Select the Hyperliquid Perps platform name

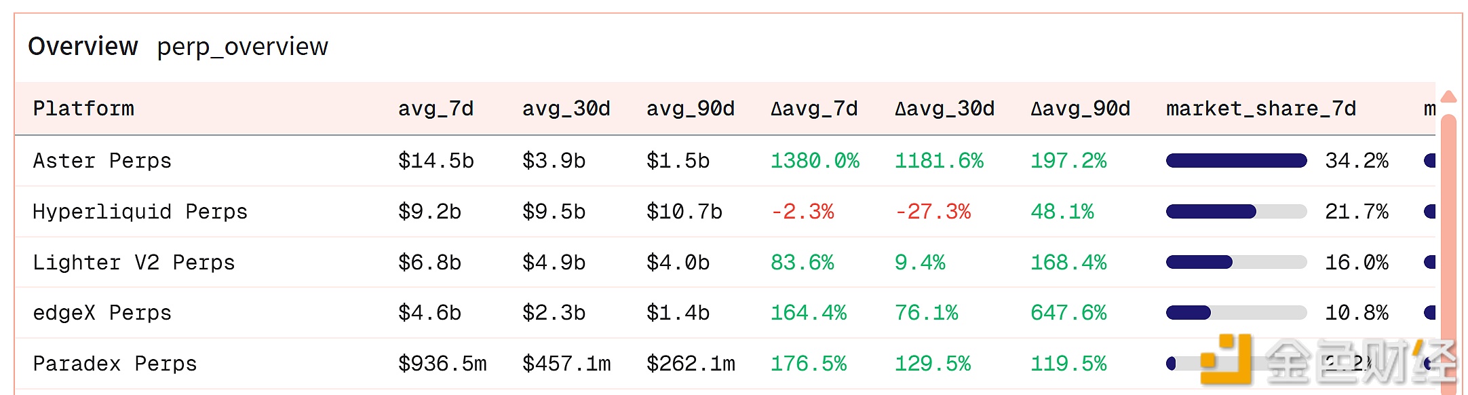click(140, 212)
